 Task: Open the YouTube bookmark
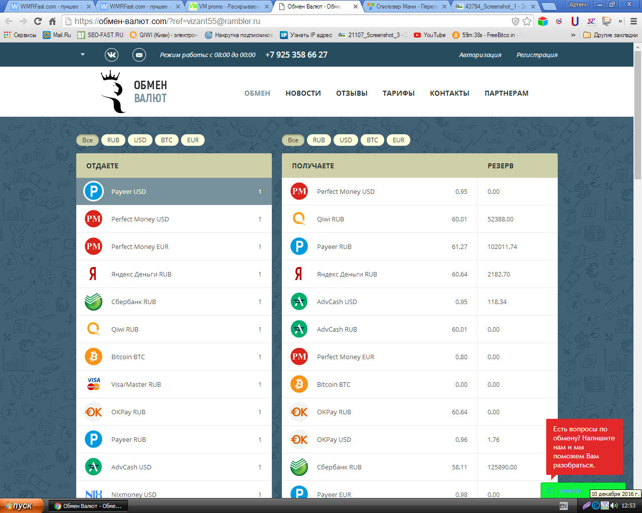(430, 35)
